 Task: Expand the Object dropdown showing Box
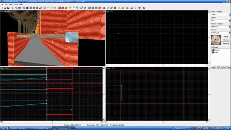click(230, 21)
